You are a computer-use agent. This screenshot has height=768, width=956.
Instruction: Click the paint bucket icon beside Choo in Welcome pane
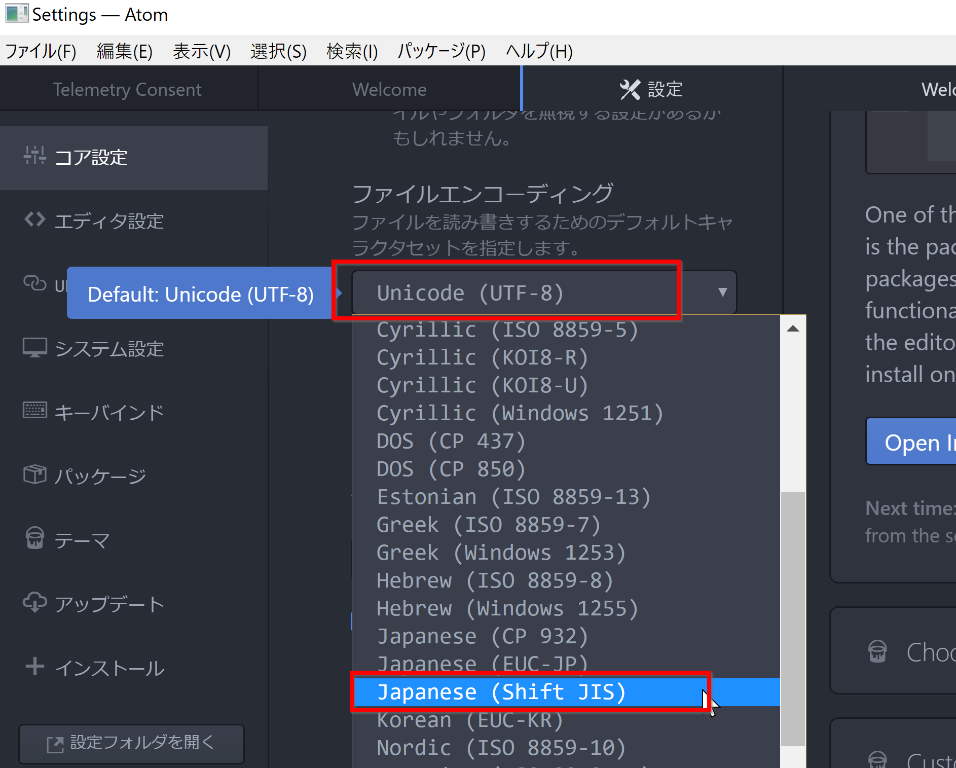click(x=877, y=651)
